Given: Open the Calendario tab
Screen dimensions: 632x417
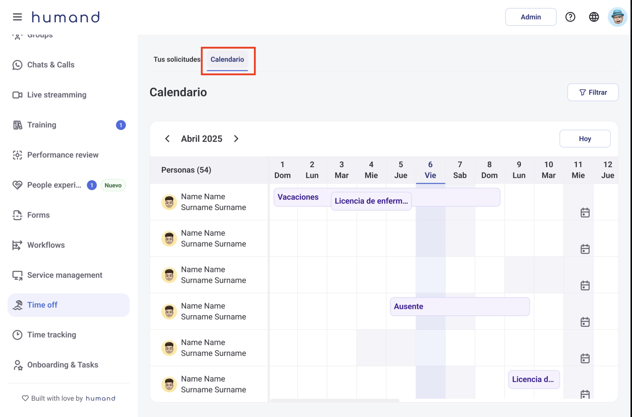Looking at the screenshot, I should pos(227,60).
